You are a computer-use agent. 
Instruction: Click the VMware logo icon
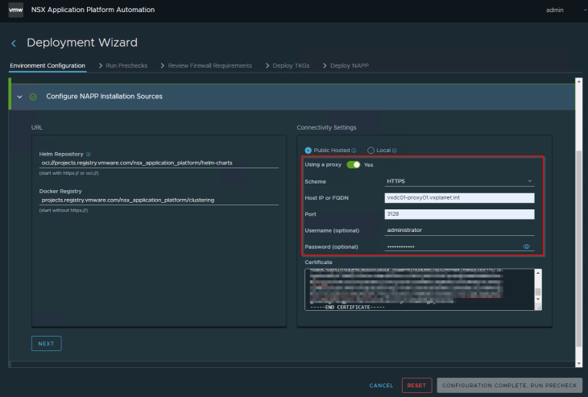click(15, 10)
